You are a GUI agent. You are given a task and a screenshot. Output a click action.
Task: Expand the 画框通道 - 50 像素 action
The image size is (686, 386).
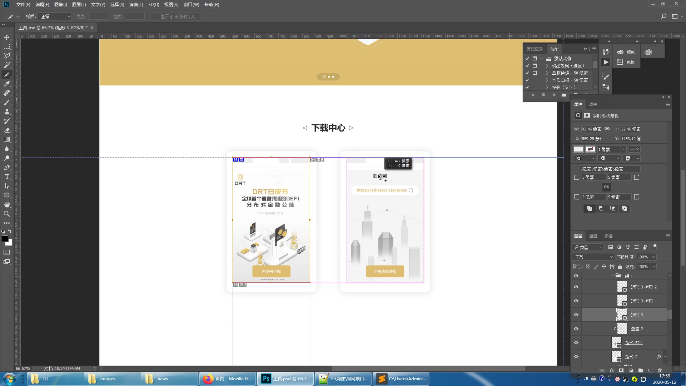point(547,73)
